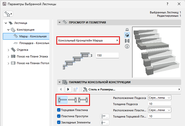Click the page list export icon
185x126 pixels.
tap(76, 89)
